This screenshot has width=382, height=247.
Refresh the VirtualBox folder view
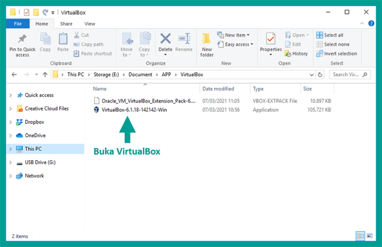320,75
